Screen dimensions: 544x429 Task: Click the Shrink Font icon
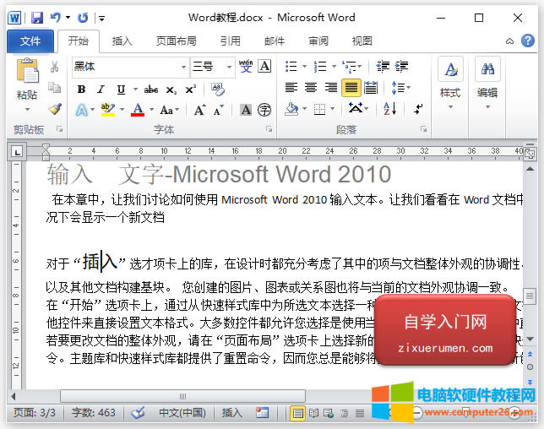[219, 111]
